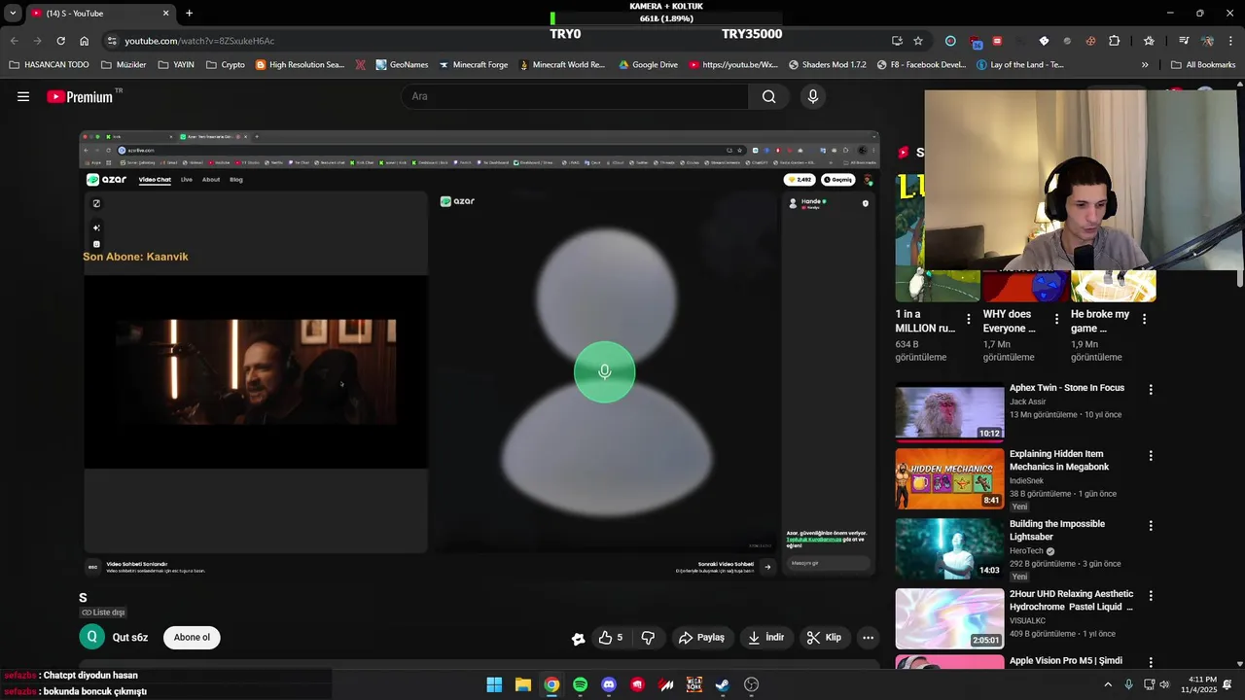Open the YouTube guide hamburger menu
Viewport: 1245px width, 700px height.
click(23, 96)
